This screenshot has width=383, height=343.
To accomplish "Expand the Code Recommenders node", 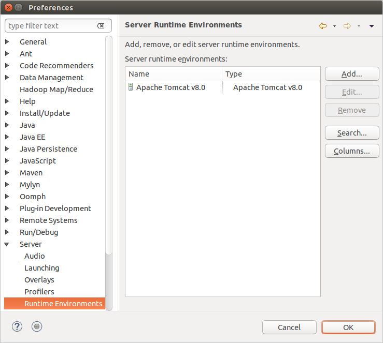I will [x=7, y=66].
